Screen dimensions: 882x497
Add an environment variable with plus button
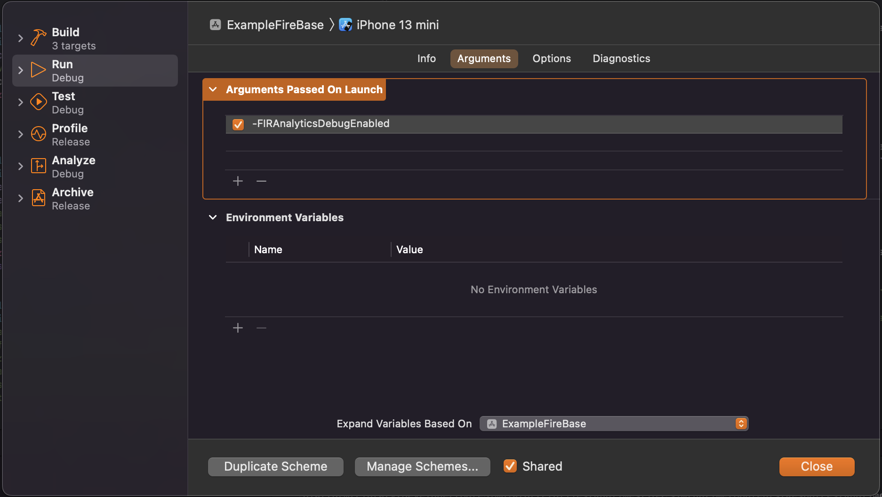[x=238, y=328]
